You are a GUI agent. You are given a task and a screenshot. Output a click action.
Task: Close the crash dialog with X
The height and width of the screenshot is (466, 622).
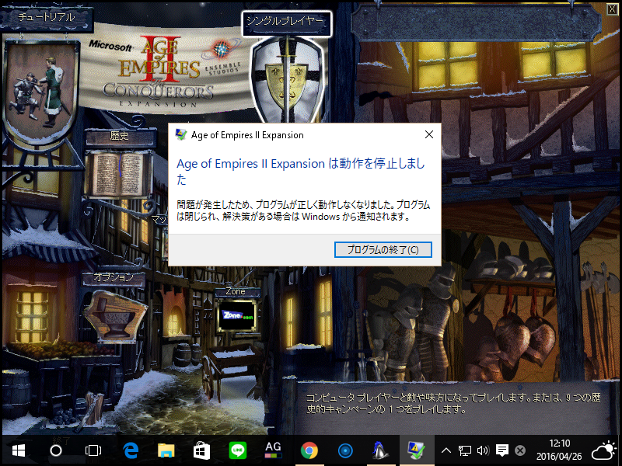click(x=428, y=134)
